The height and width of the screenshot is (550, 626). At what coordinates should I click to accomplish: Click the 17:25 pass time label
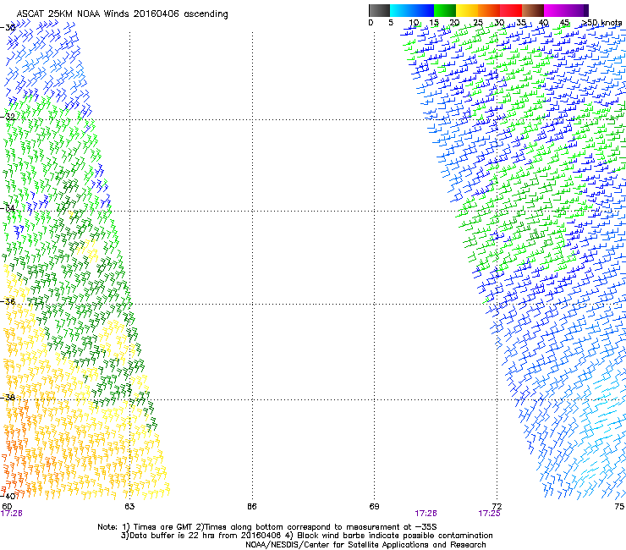(490, 514)
